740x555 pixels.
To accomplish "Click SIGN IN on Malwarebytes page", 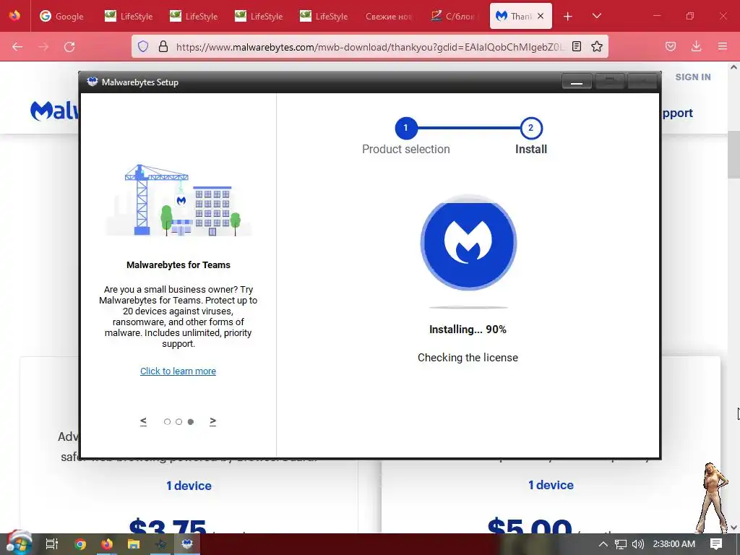I will (693, 77).
